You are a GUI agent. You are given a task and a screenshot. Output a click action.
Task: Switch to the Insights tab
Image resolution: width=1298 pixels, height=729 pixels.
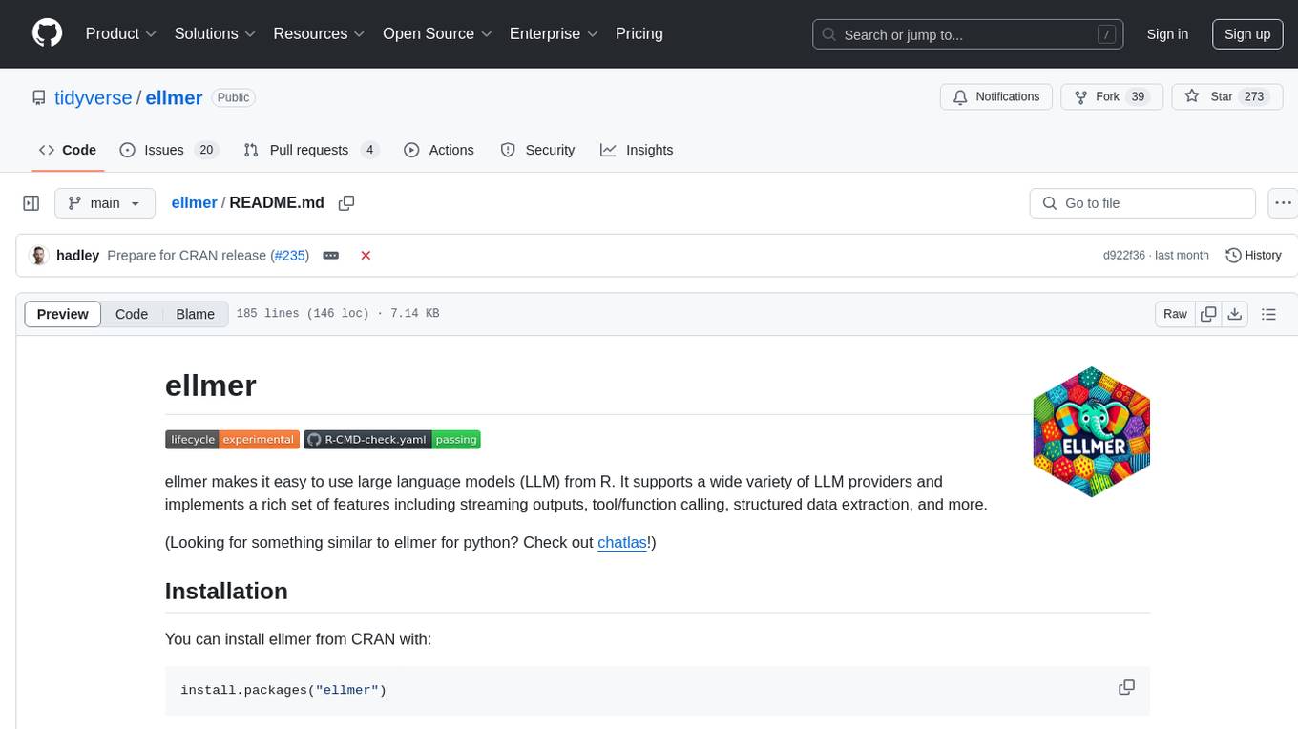(637, 150)
